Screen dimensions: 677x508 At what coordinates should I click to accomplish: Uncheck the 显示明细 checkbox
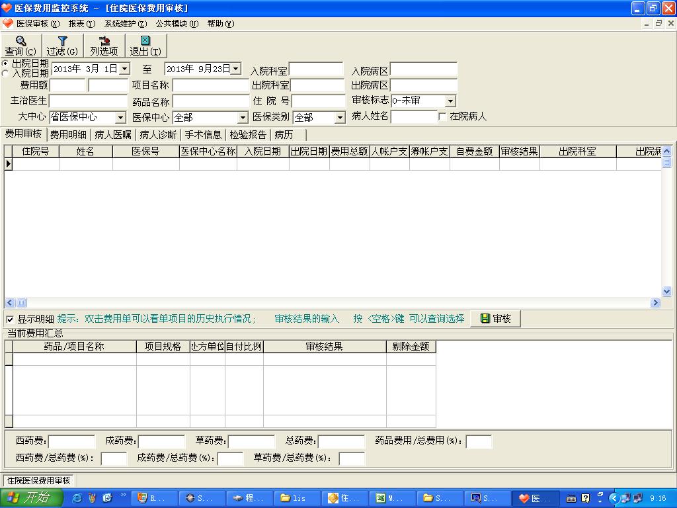point(10,319)
